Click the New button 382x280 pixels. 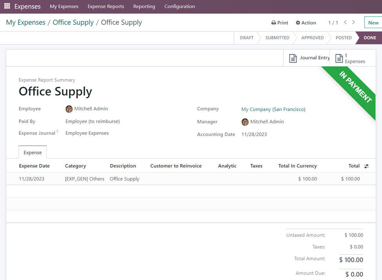pyautogui.click(x=373, y=23)
